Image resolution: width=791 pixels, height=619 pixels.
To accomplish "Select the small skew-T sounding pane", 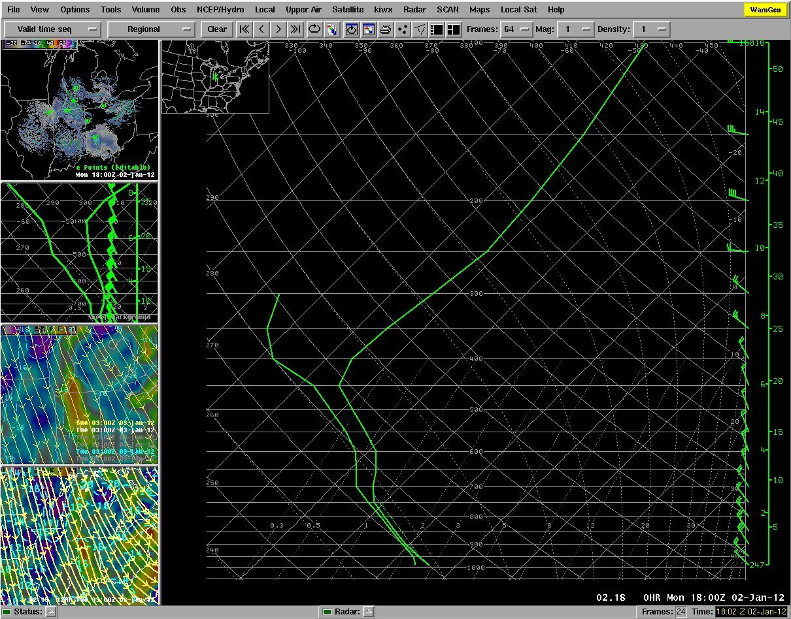I will click(x=79, y=252).
